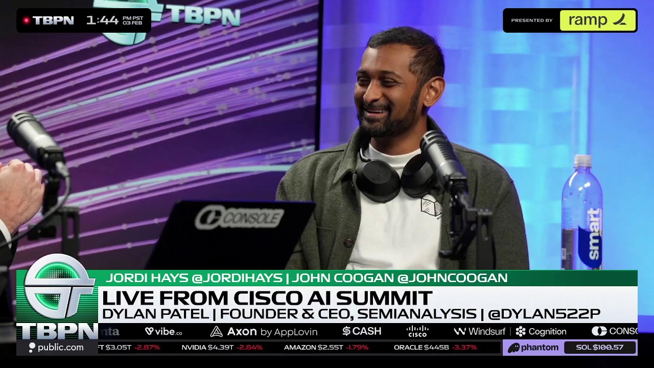Select the 1:44 broadcast clock
The image size is (654, 368).
coord(102,20)
